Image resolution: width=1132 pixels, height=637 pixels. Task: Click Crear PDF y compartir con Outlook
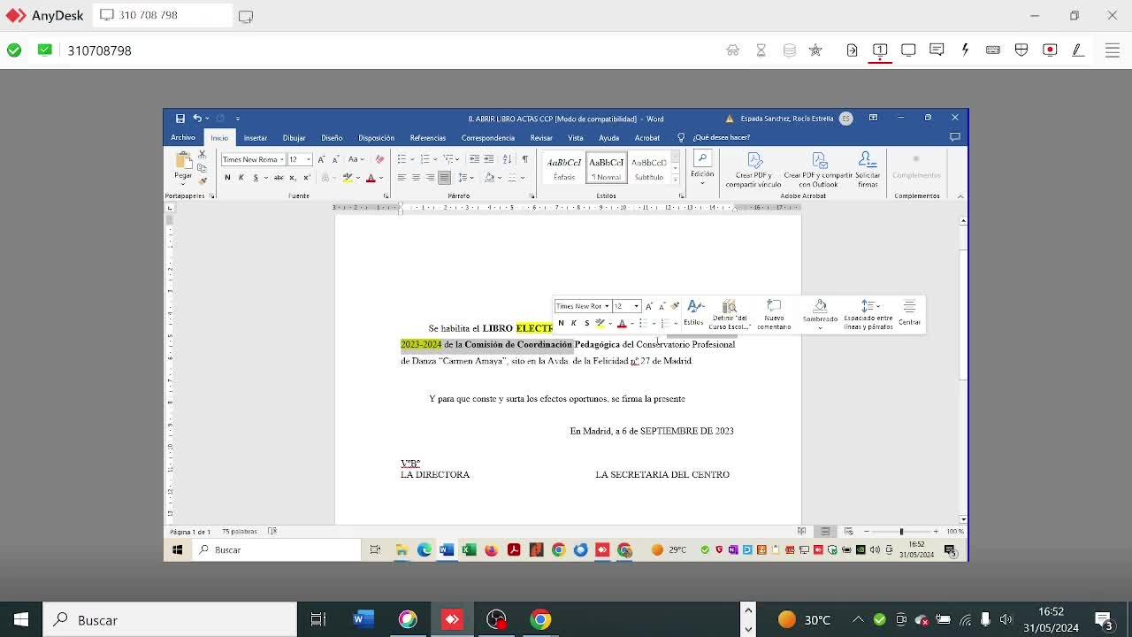click(818, 170)
